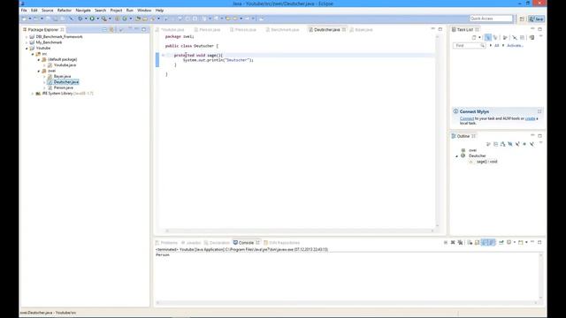
Task: Close the Deutscher.java editor tab
Action: 344,29
